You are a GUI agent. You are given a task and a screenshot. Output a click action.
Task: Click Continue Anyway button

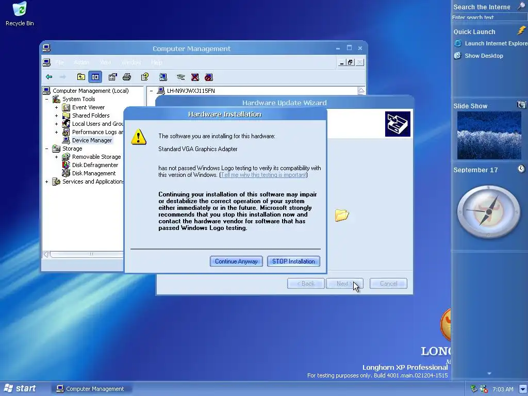point(236,261)
